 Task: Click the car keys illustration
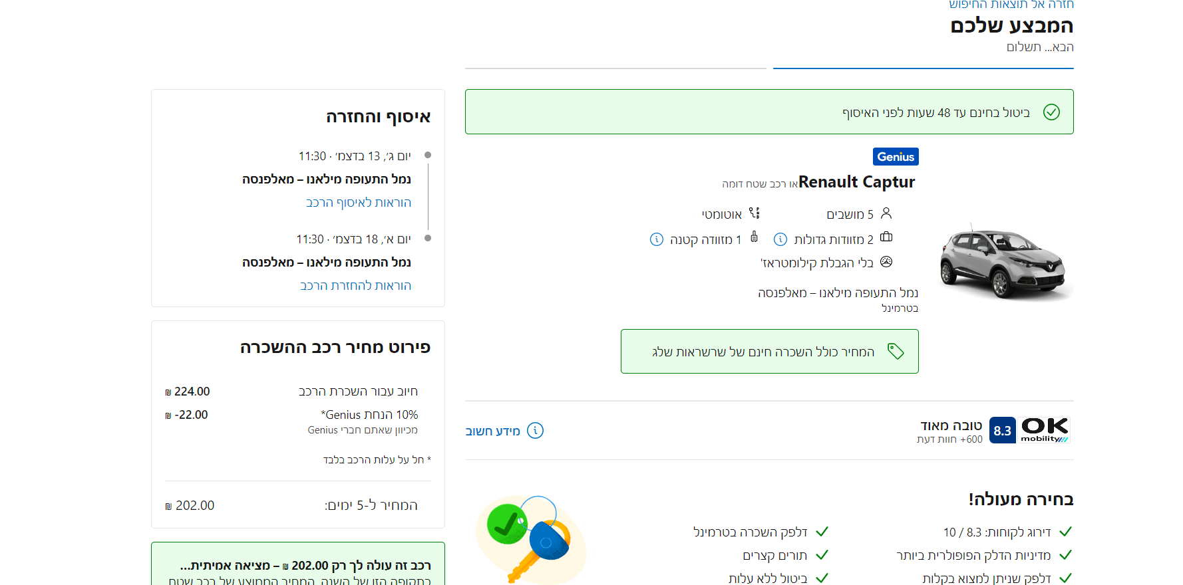pyautogui.click(x=530, y=539)
